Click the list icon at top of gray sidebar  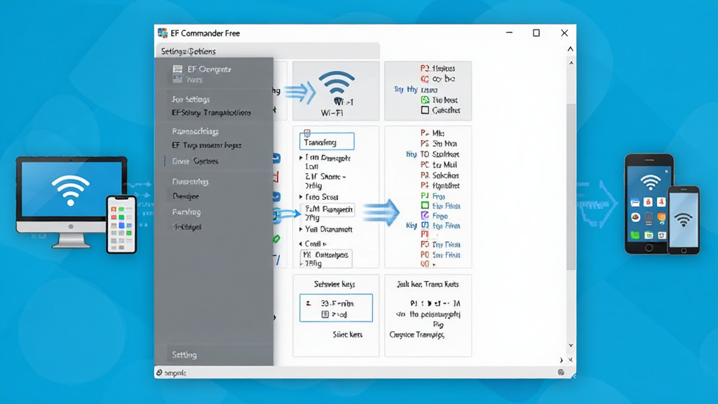pyautogui.click(x=177, y=69)
